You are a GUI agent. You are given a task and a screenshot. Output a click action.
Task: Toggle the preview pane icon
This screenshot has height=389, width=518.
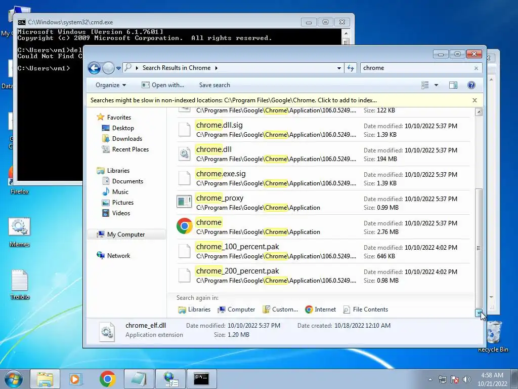coord(453,85)
